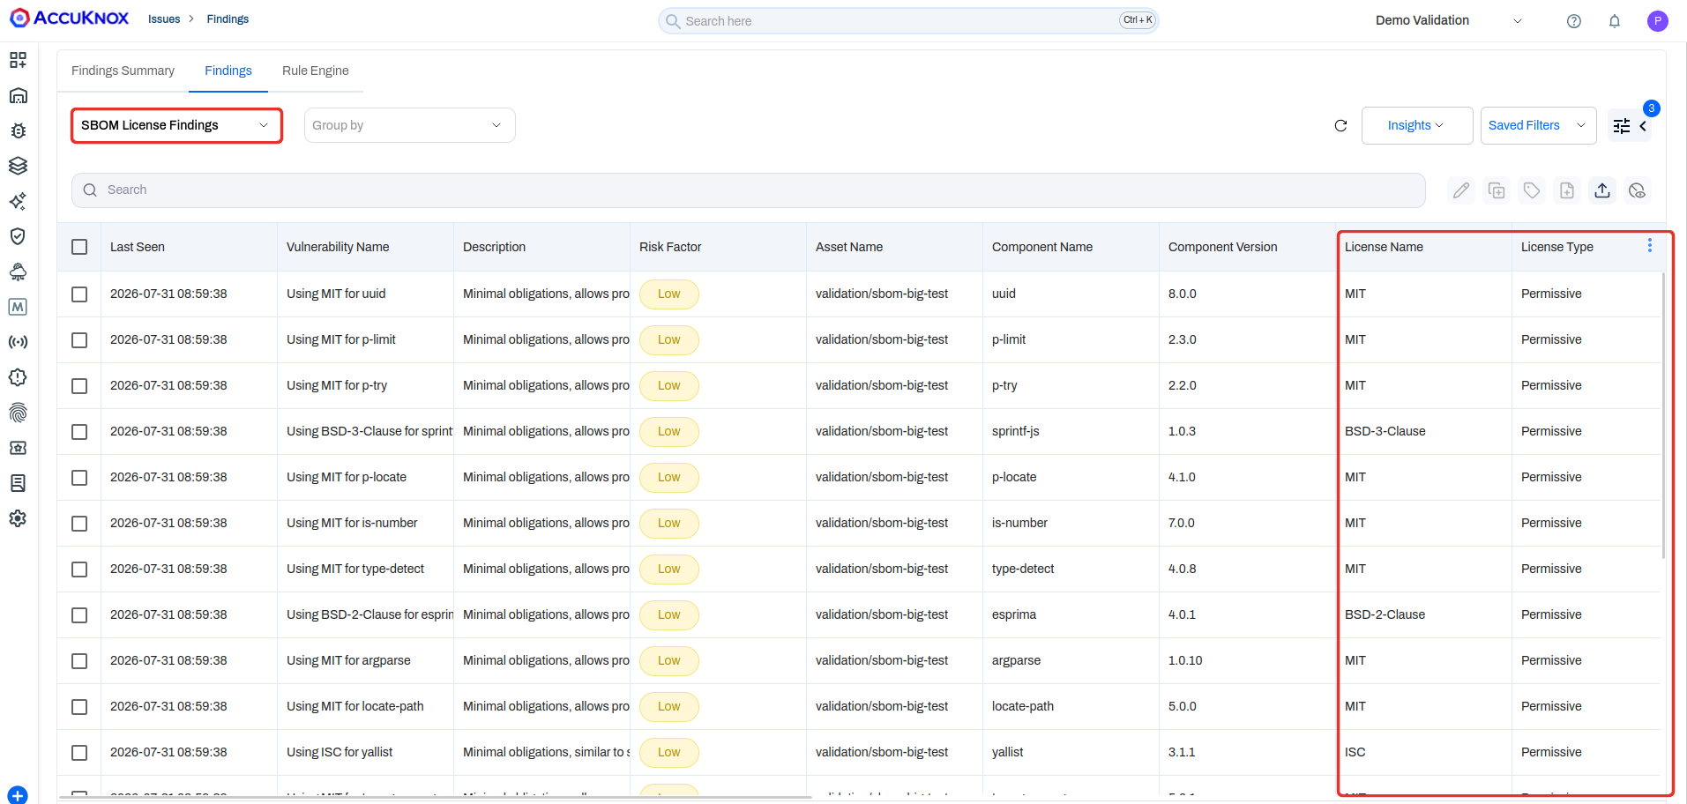Open the settings gear icon in sidebar

point(18,518)
